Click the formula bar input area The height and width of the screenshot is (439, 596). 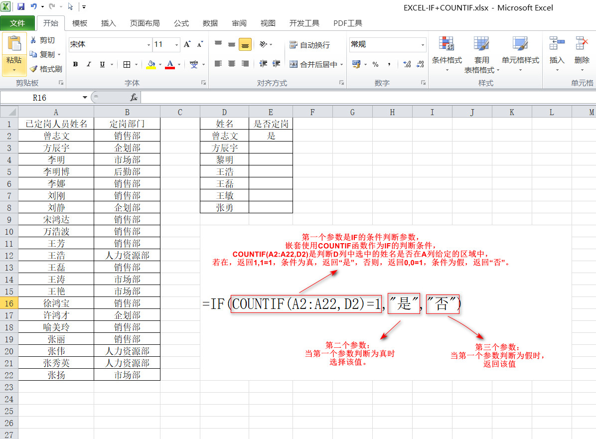pos(368,98)
